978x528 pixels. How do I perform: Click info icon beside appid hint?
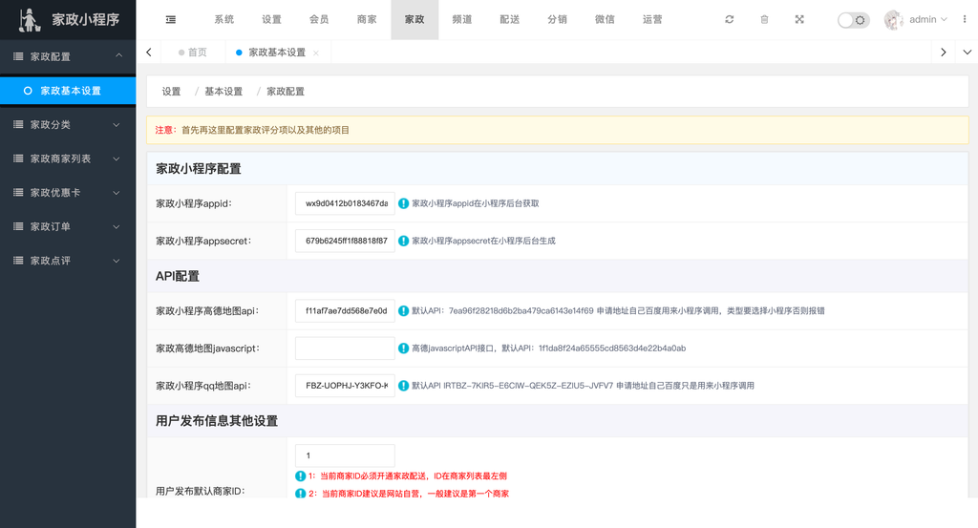404,203
